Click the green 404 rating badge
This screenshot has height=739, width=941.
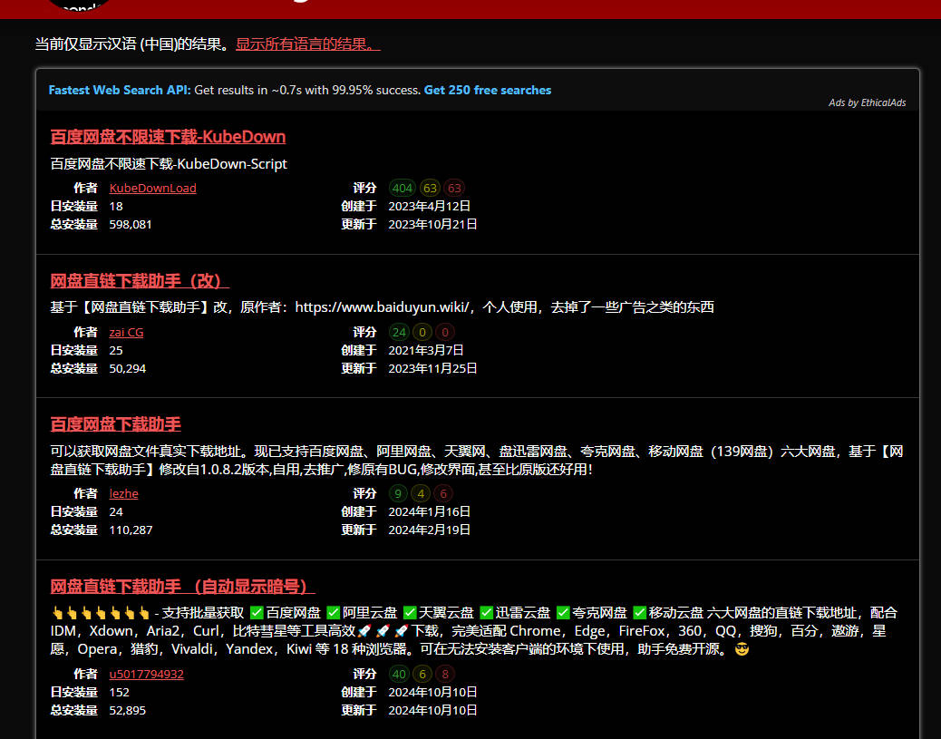[x=402, y=188]
